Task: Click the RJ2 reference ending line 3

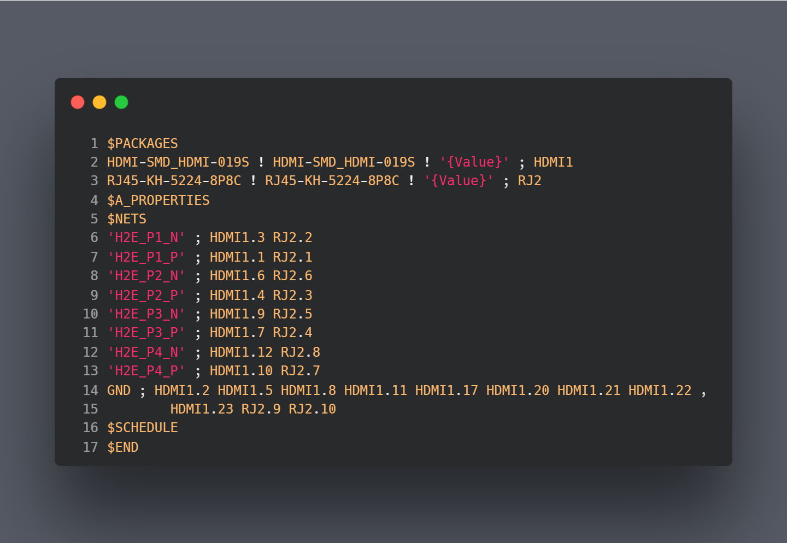Action: [x=530, y=181]
